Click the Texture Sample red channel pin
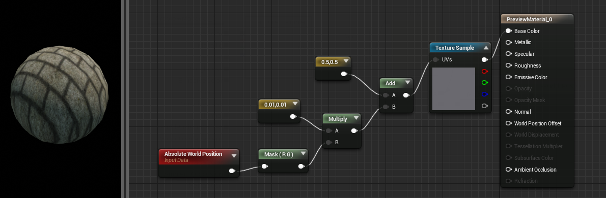This screenshot has height=198, width=606. (x=485, y=71)
